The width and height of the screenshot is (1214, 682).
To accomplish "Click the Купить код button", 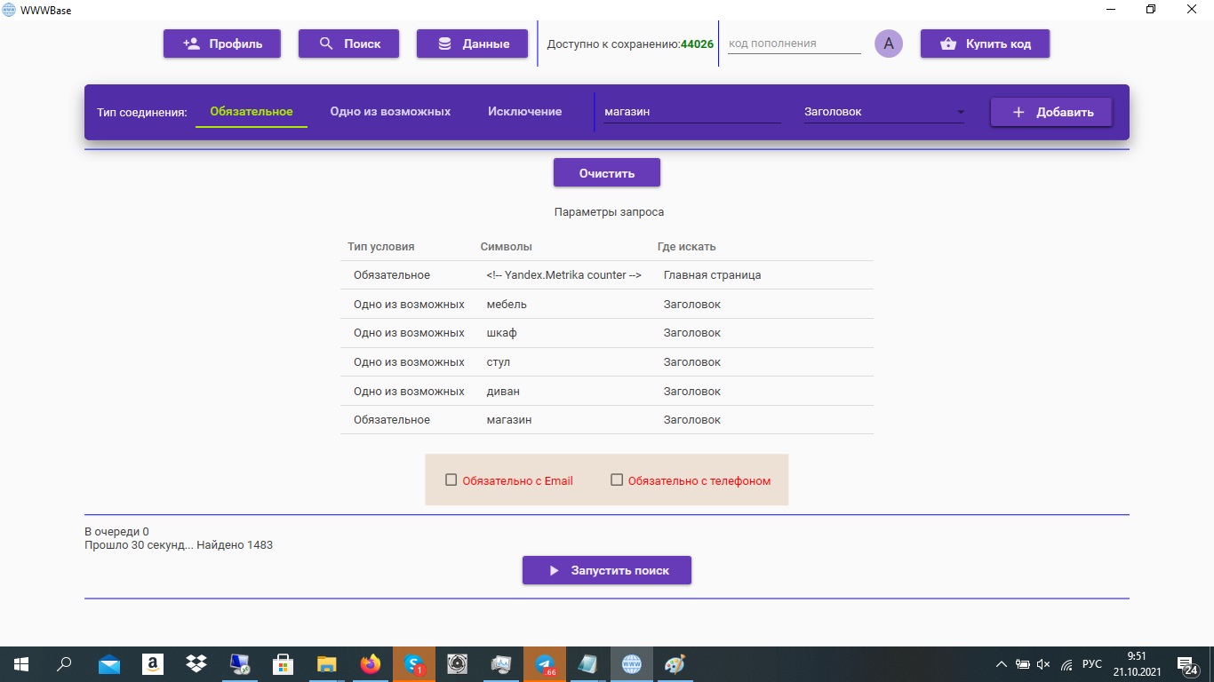I will coord(985,44).
